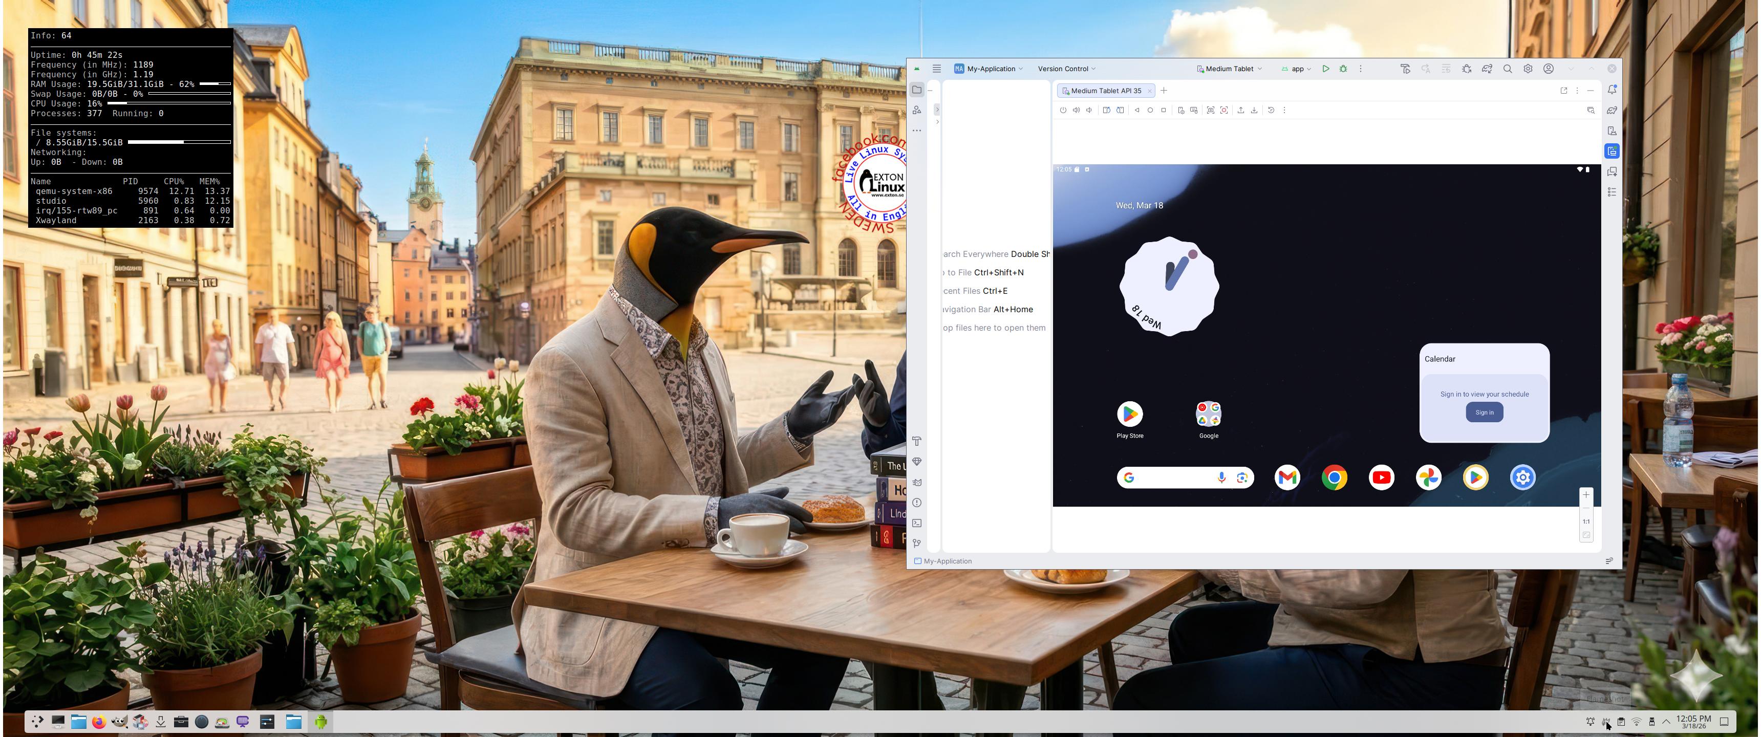
Task: Toggle the Running Devices tool window button
Action: pos(1612,151)
